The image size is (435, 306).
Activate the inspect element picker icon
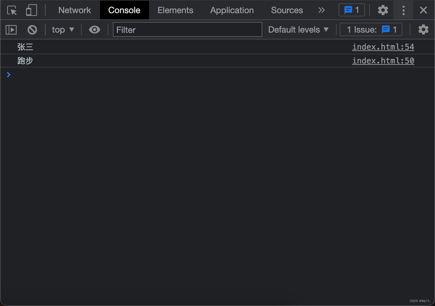pyautogui.click(x=12, y=10)
